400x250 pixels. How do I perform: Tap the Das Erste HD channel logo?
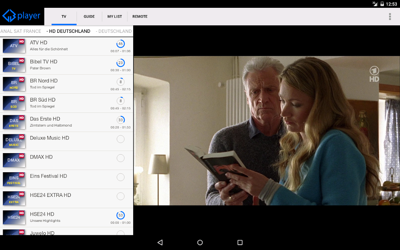pos(14,122)
